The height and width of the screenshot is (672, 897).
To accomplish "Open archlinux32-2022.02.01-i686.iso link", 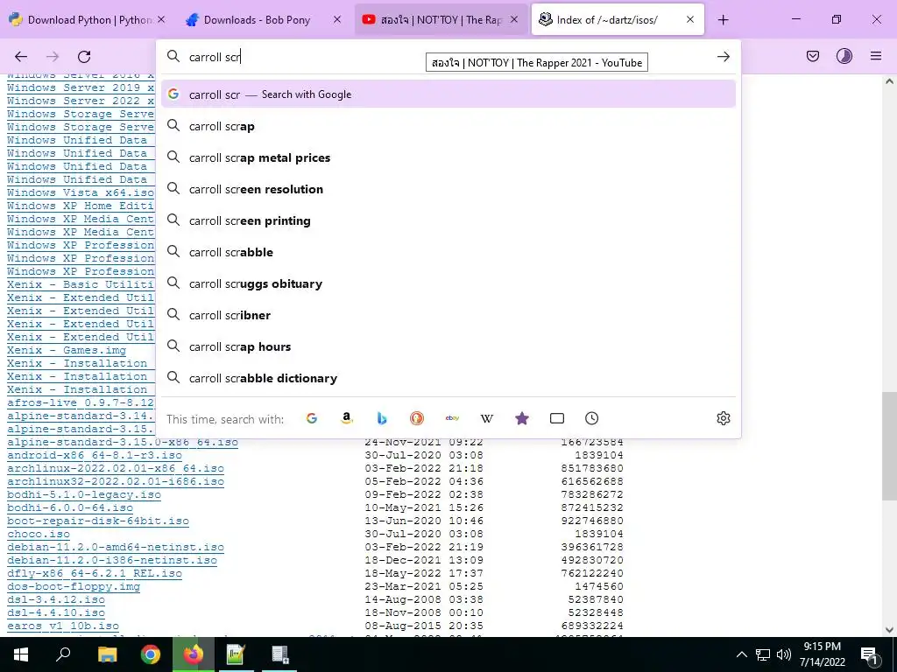I will [116, 482].
